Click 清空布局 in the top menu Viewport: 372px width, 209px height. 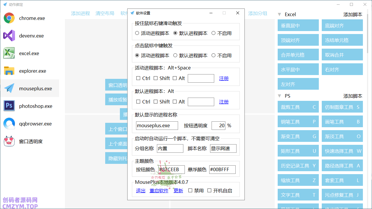pos(105,13)
